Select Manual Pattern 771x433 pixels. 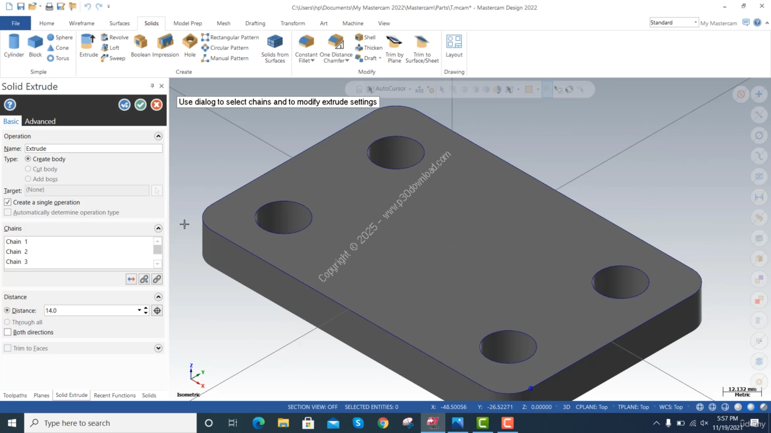coord(225,58)
